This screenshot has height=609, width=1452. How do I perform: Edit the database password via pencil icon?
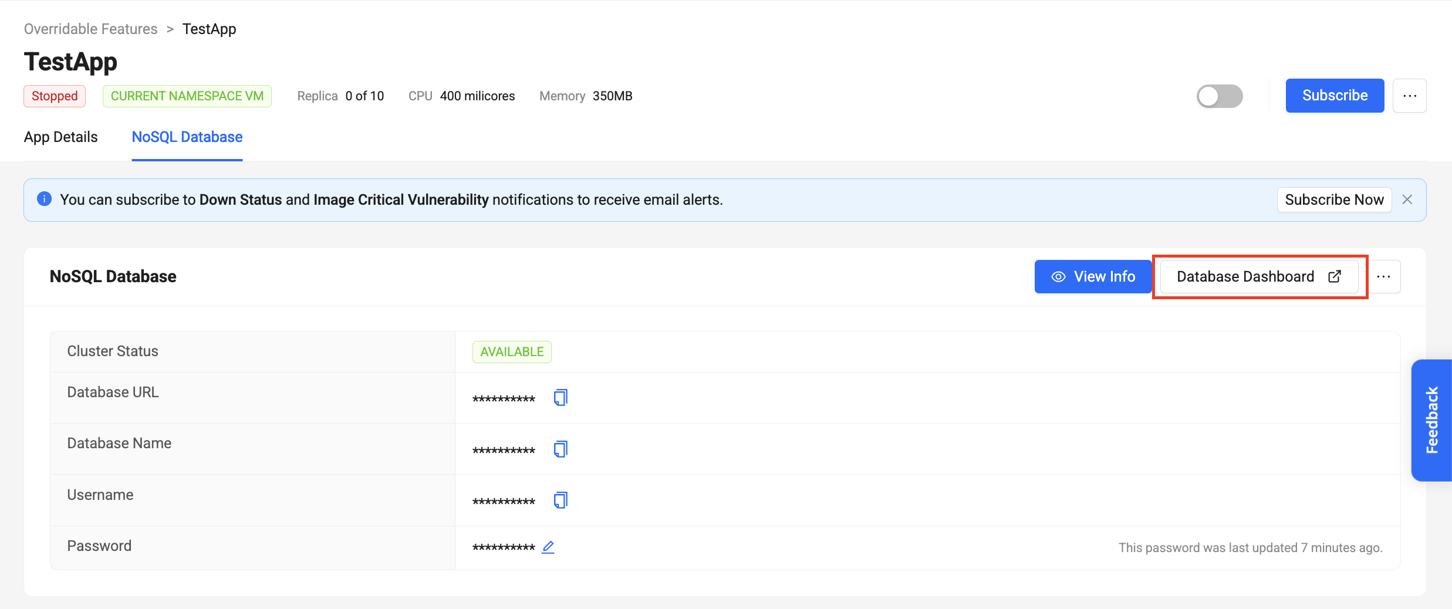pos(549,546)
